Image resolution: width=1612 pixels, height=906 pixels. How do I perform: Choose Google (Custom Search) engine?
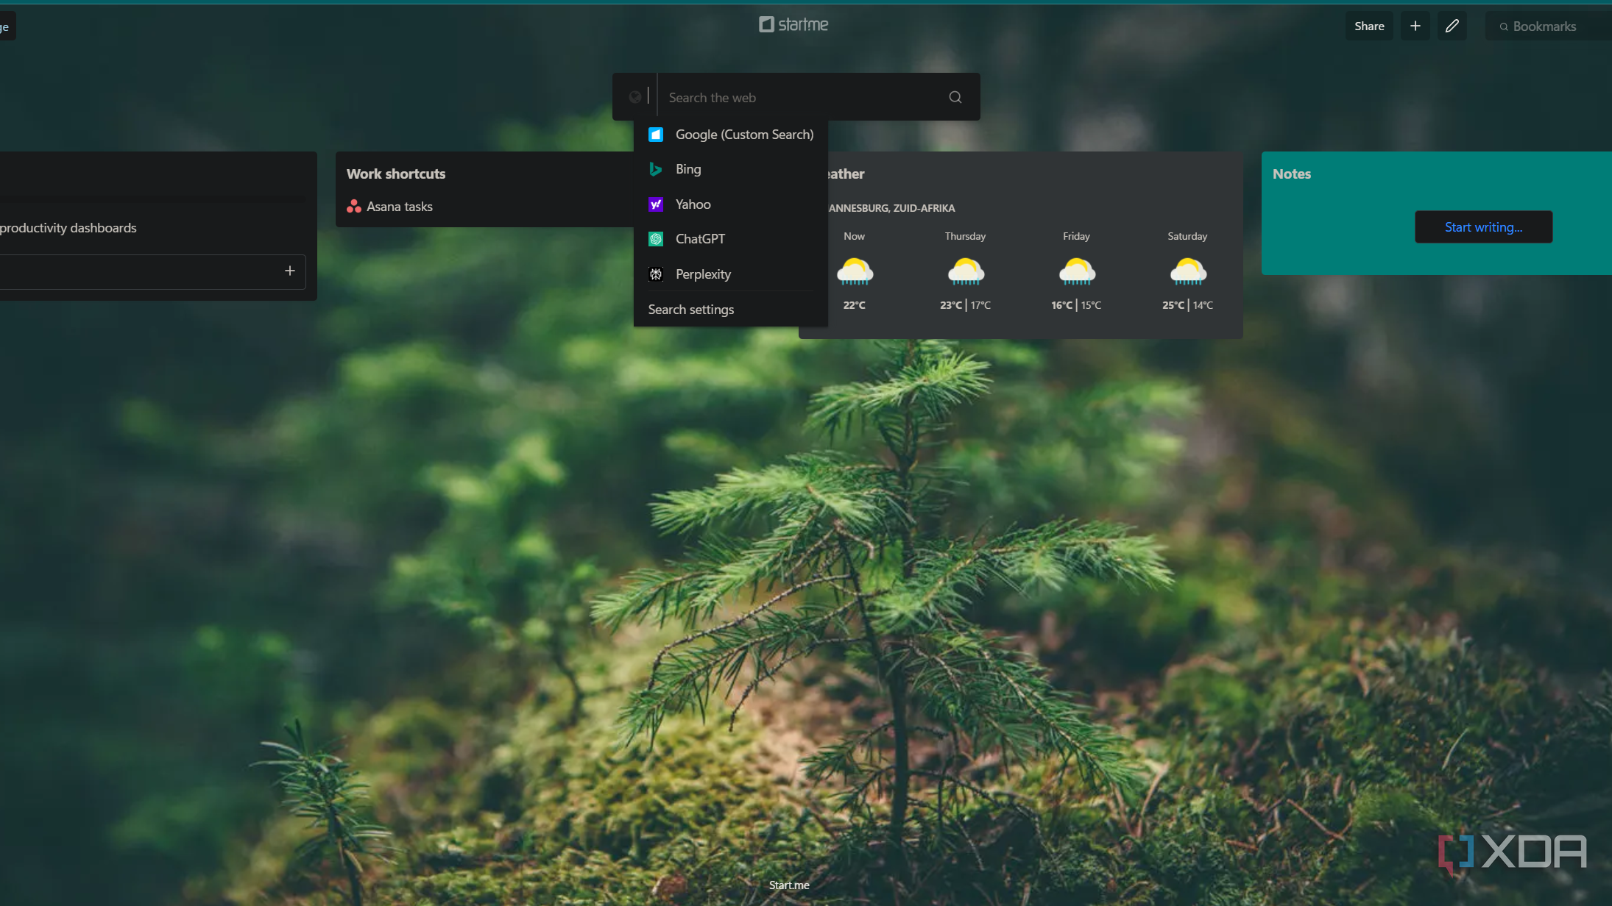click(731, 135)
